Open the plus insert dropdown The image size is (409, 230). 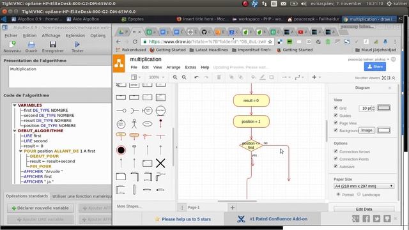316,77
